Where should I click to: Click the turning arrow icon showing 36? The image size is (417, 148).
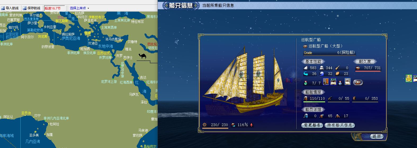[x=306, y=74]
